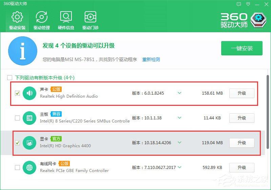Image resolution: width=271 pixels, height=190 pixels.
Task: Check the 有线网卡 Realtek PCIe checkbox
Action: tap(18, 168)
